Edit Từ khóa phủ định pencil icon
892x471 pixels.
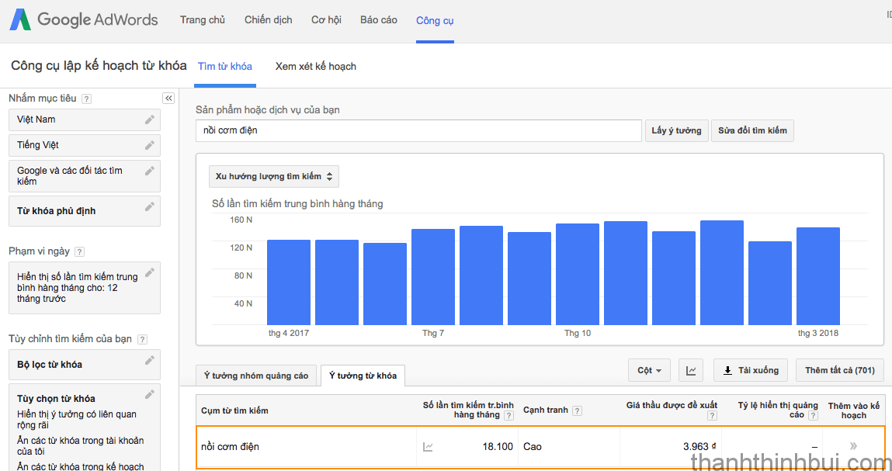click(150, 206)
